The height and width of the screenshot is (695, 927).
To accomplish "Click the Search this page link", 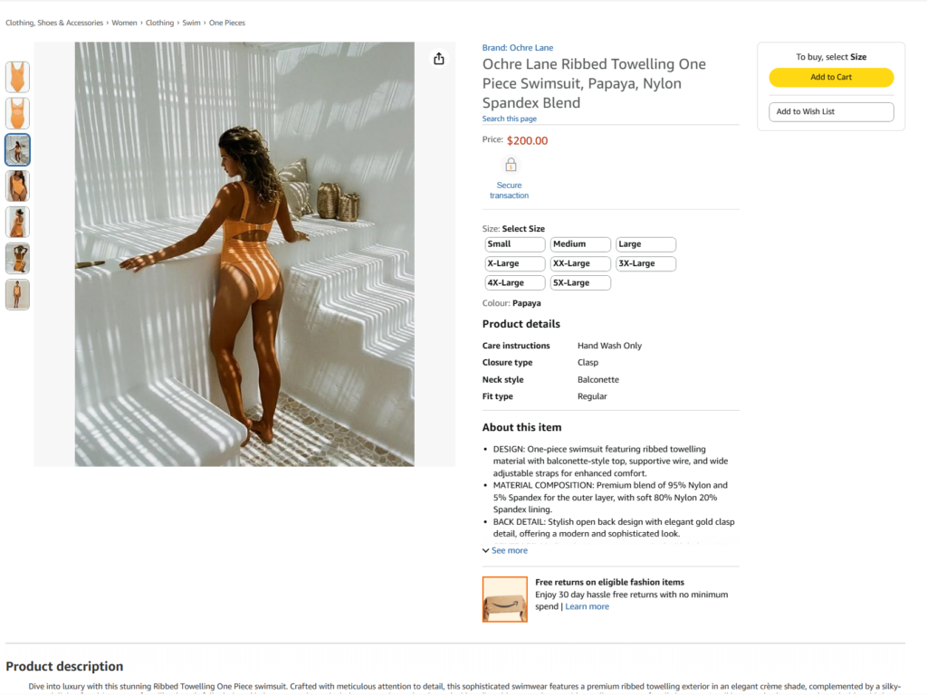I will pyautogui.click(x=509, y=119).
